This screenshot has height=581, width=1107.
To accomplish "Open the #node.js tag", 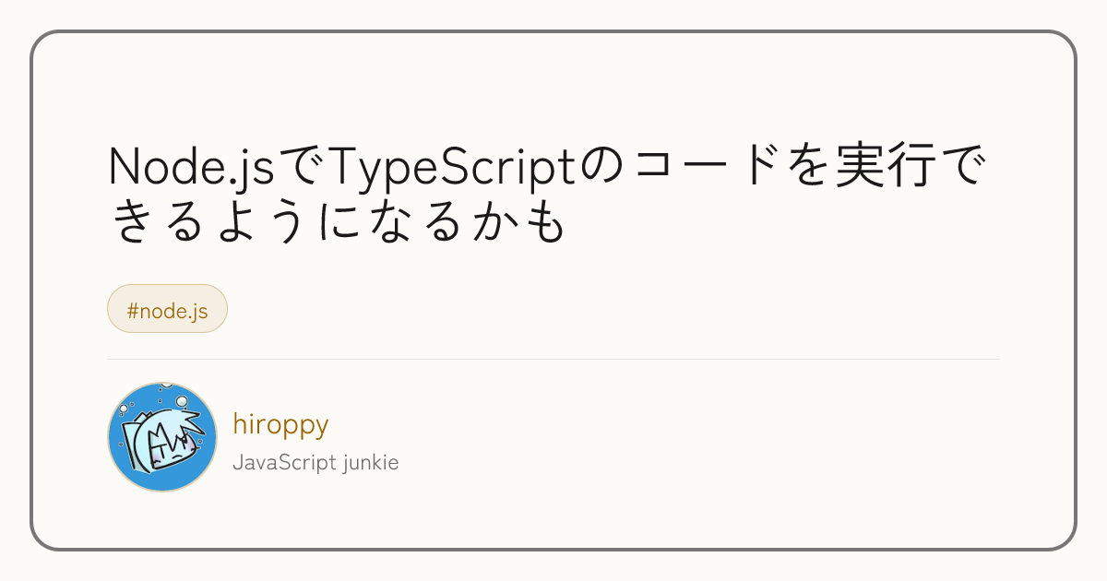I will click(x=167, y=309).
